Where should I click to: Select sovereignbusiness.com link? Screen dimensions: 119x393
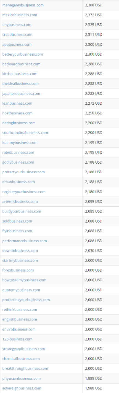[22, 388]
